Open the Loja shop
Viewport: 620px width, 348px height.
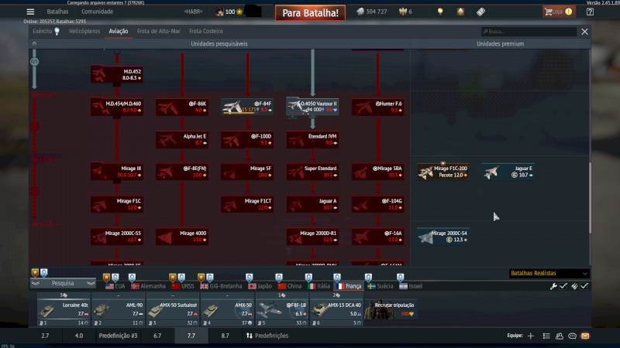click(x=558, y=12)
